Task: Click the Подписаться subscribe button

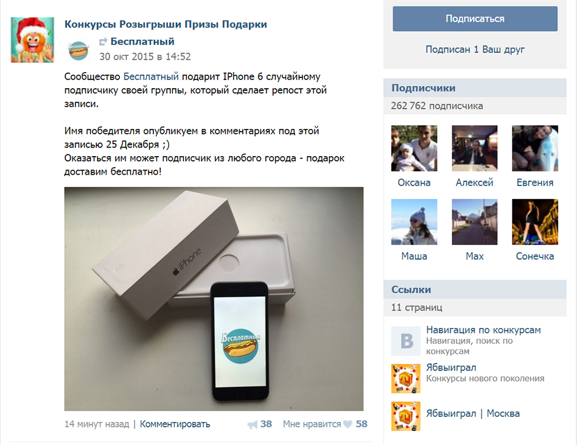Action: (x=475, y=19)
